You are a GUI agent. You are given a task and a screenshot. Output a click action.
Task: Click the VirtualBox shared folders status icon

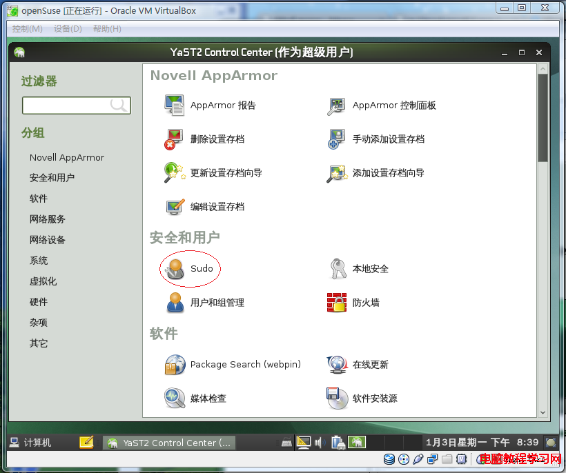[447, 459]
